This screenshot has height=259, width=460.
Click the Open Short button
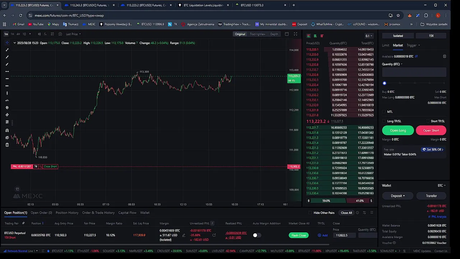(x=431, y=130)
